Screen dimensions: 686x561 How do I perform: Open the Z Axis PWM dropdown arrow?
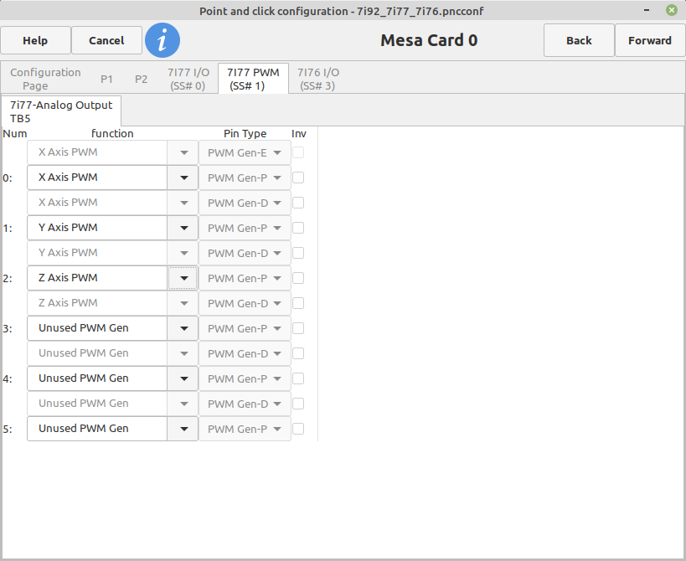[x=183, y=278]
